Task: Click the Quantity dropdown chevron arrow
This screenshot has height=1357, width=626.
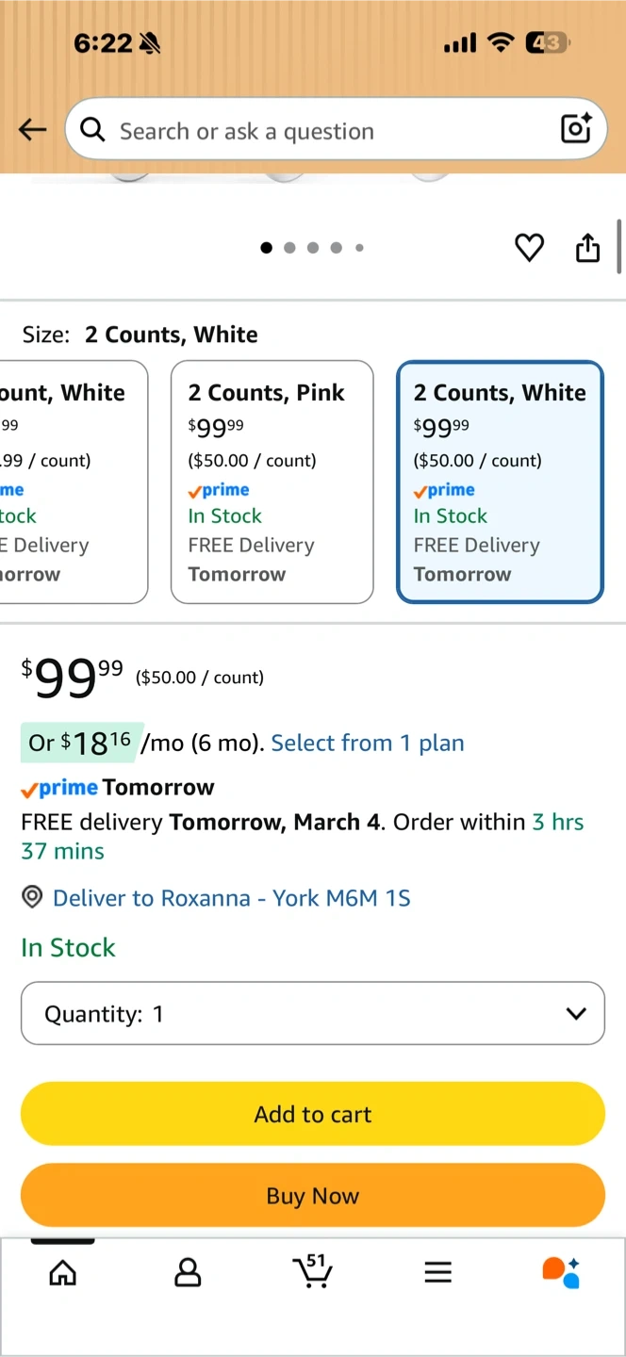Action: coord(575,1014)
